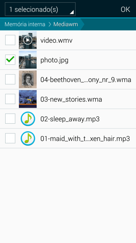Tap the video.wmv file name
This screenshot has height=243, width=136.
tap(56, 40)
